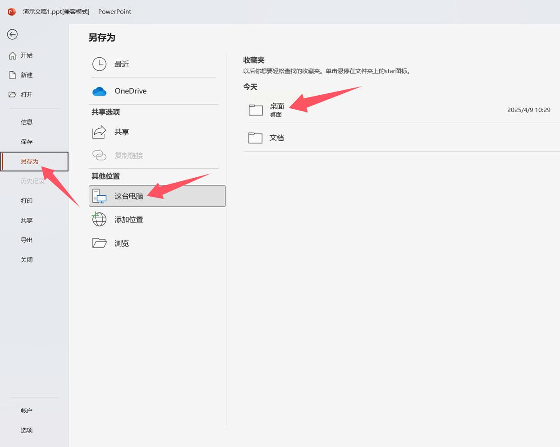Click the grayed 历史记录 entry
560x447 pixels.
tap(32, 181)
